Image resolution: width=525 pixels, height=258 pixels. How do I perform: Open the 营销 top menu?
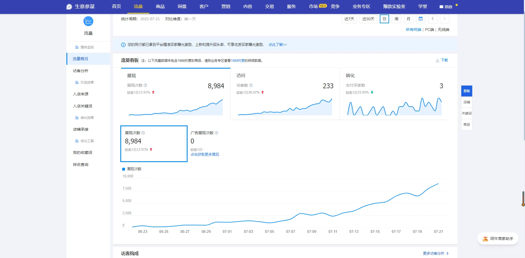(x=226, y=7)
